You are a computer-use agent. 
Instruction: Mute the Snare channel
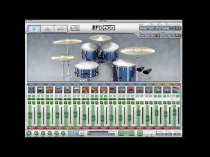(38, 102)
